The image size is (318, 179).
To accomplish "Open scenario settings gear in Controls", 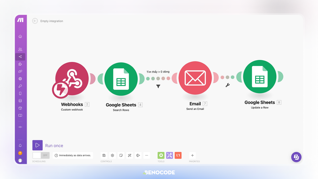I will tap(113, 155).
